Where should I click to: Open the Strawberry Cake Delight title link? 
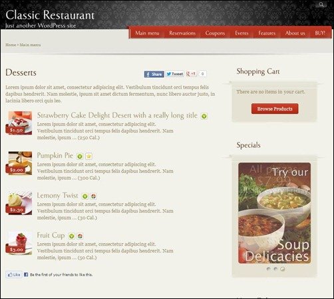(x=117, y=115)
